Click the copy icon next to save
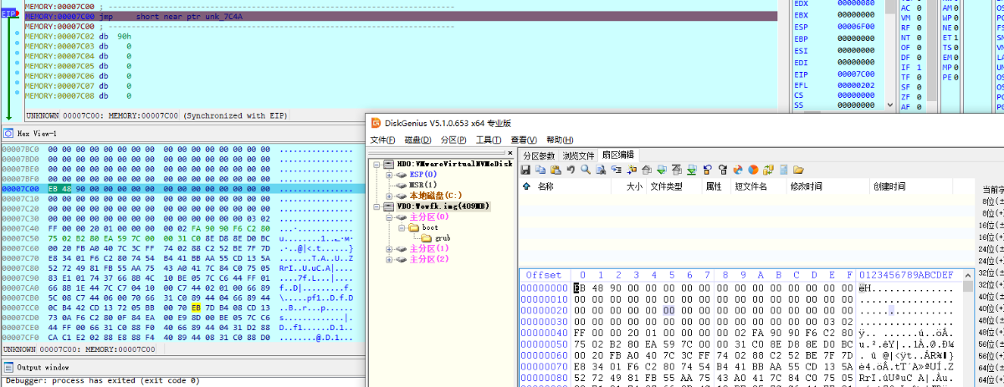Viewport: 1004px width, 387px height. pyautogui.click(x=540, y=170)
